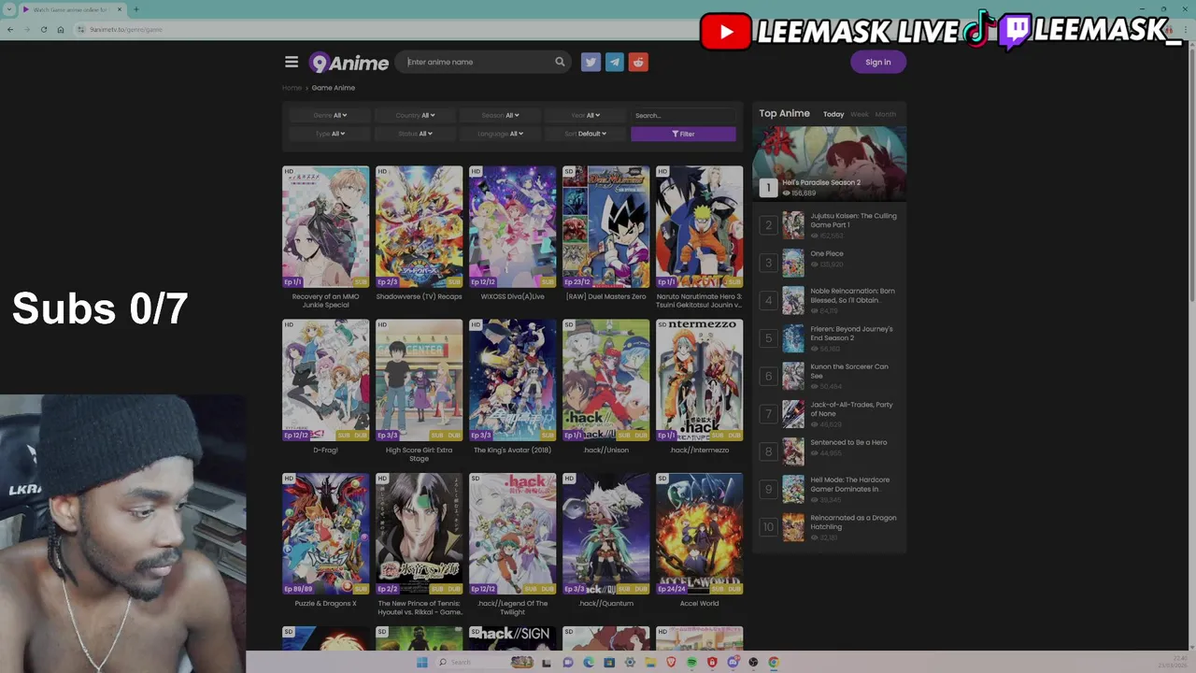Viewport: 1196px width, 673px height.
Task: Click the Sign in button
Action: coord(878,62)
